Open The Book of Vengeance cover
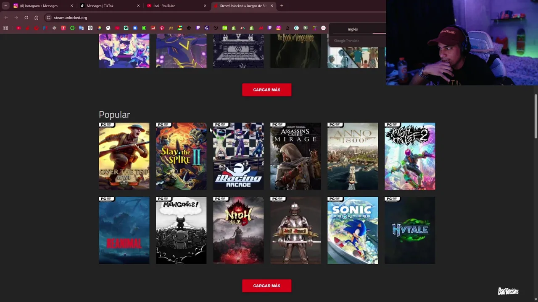This screenshot has height=302, width=538. click(x=295, y=51)
